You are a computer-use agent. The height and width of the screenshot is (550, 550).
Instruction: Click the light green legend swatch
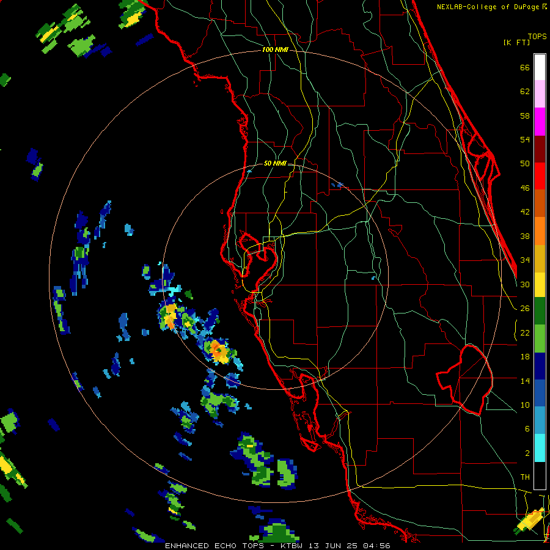(540, 339)
